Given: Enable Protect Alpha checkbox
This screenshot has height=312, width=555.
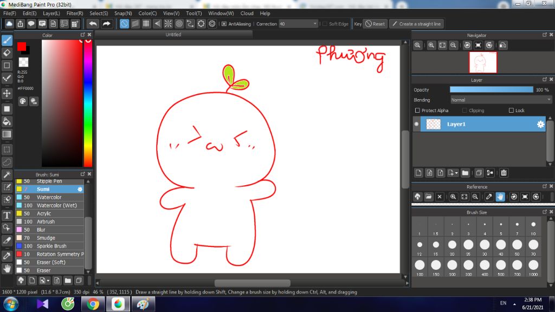Looking at the screenshot, I should (x=417, y=110).
